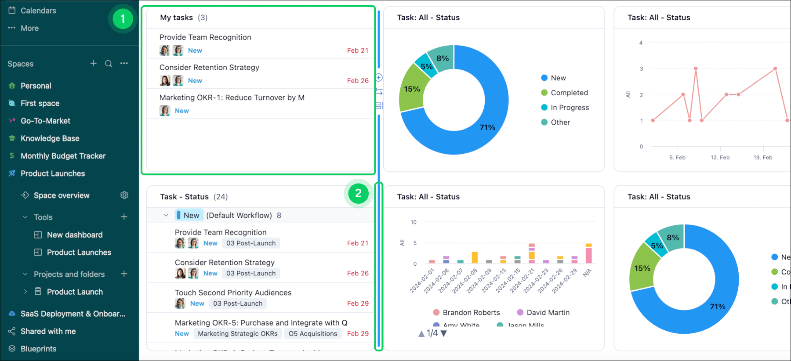Viewport: 791px width, 361px height.
Task: Toggle Brandon Roberts in the bar chart legend
Action: click(x=471, y=312)
